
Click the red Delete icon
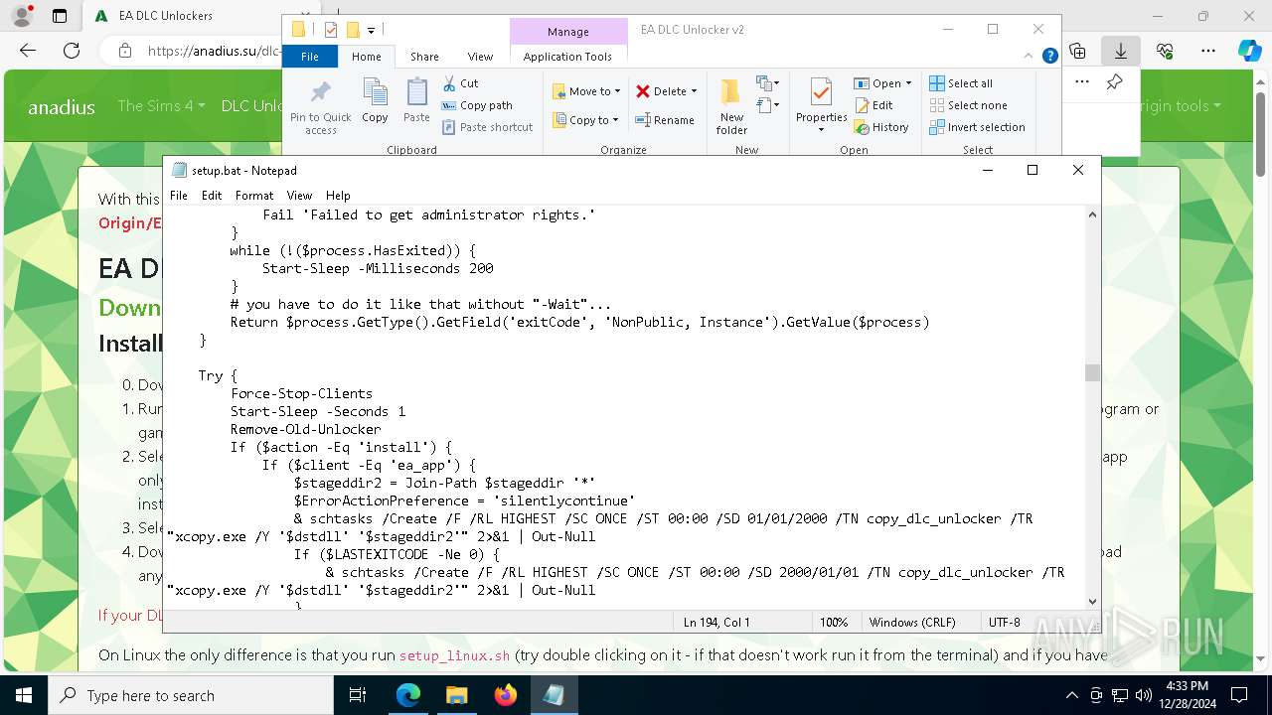point(643,91)
